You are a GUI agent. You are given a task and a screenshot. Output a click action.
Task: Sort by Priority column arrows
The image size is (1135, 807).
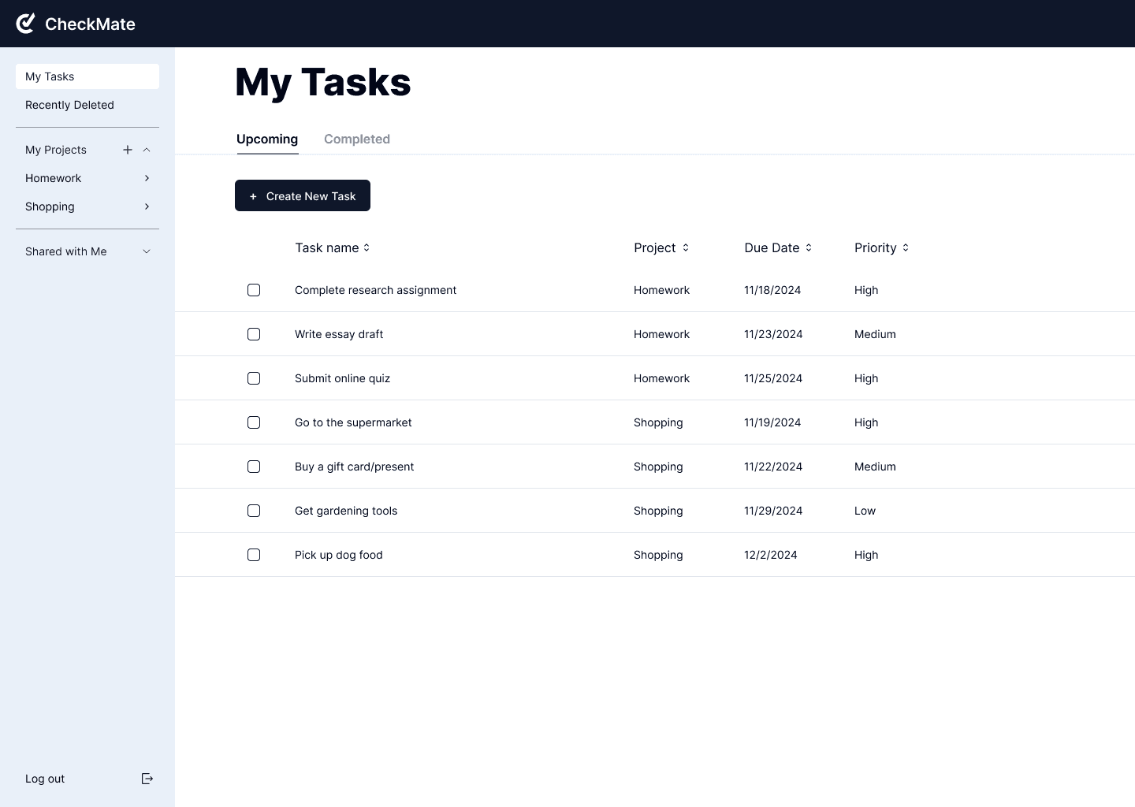(906, 247)
